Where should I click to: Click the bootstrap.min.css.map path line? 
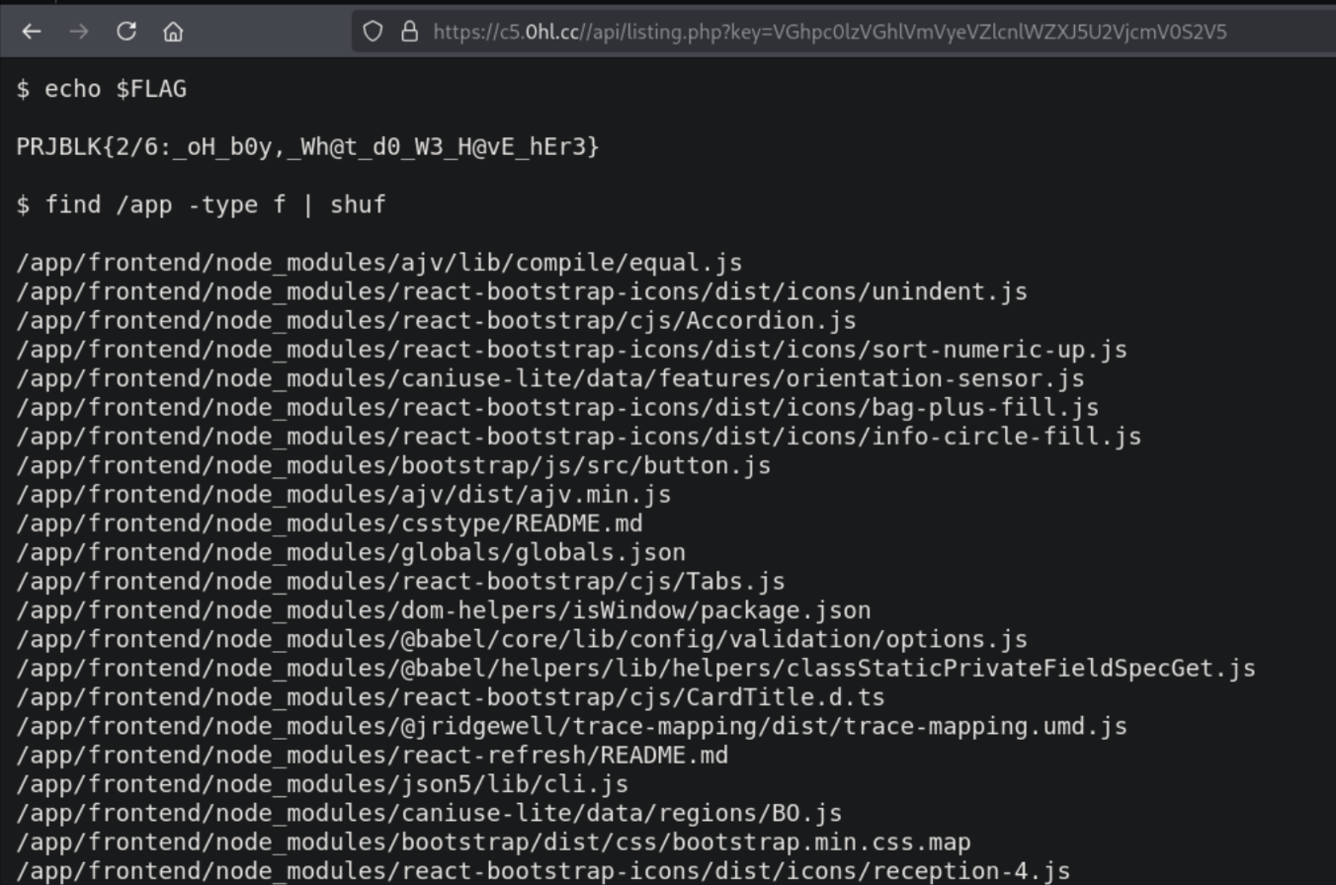click(493, 843)
